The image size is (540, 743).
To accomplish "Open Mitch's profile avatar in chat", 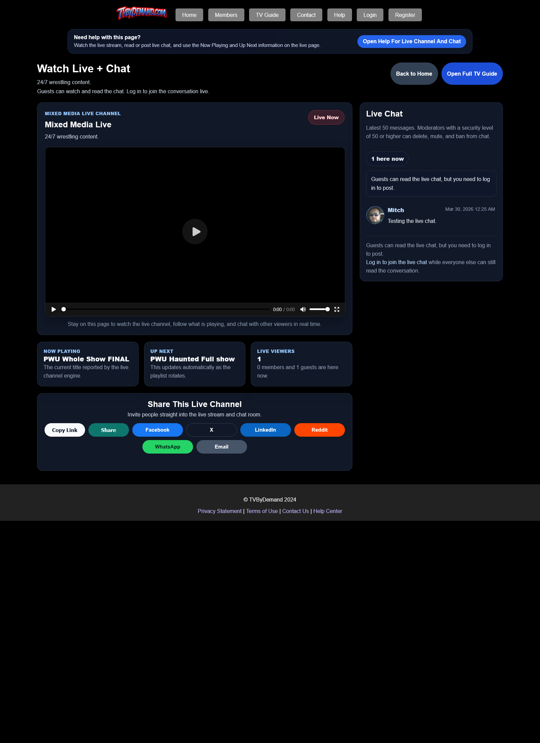I will coord(375,215).
